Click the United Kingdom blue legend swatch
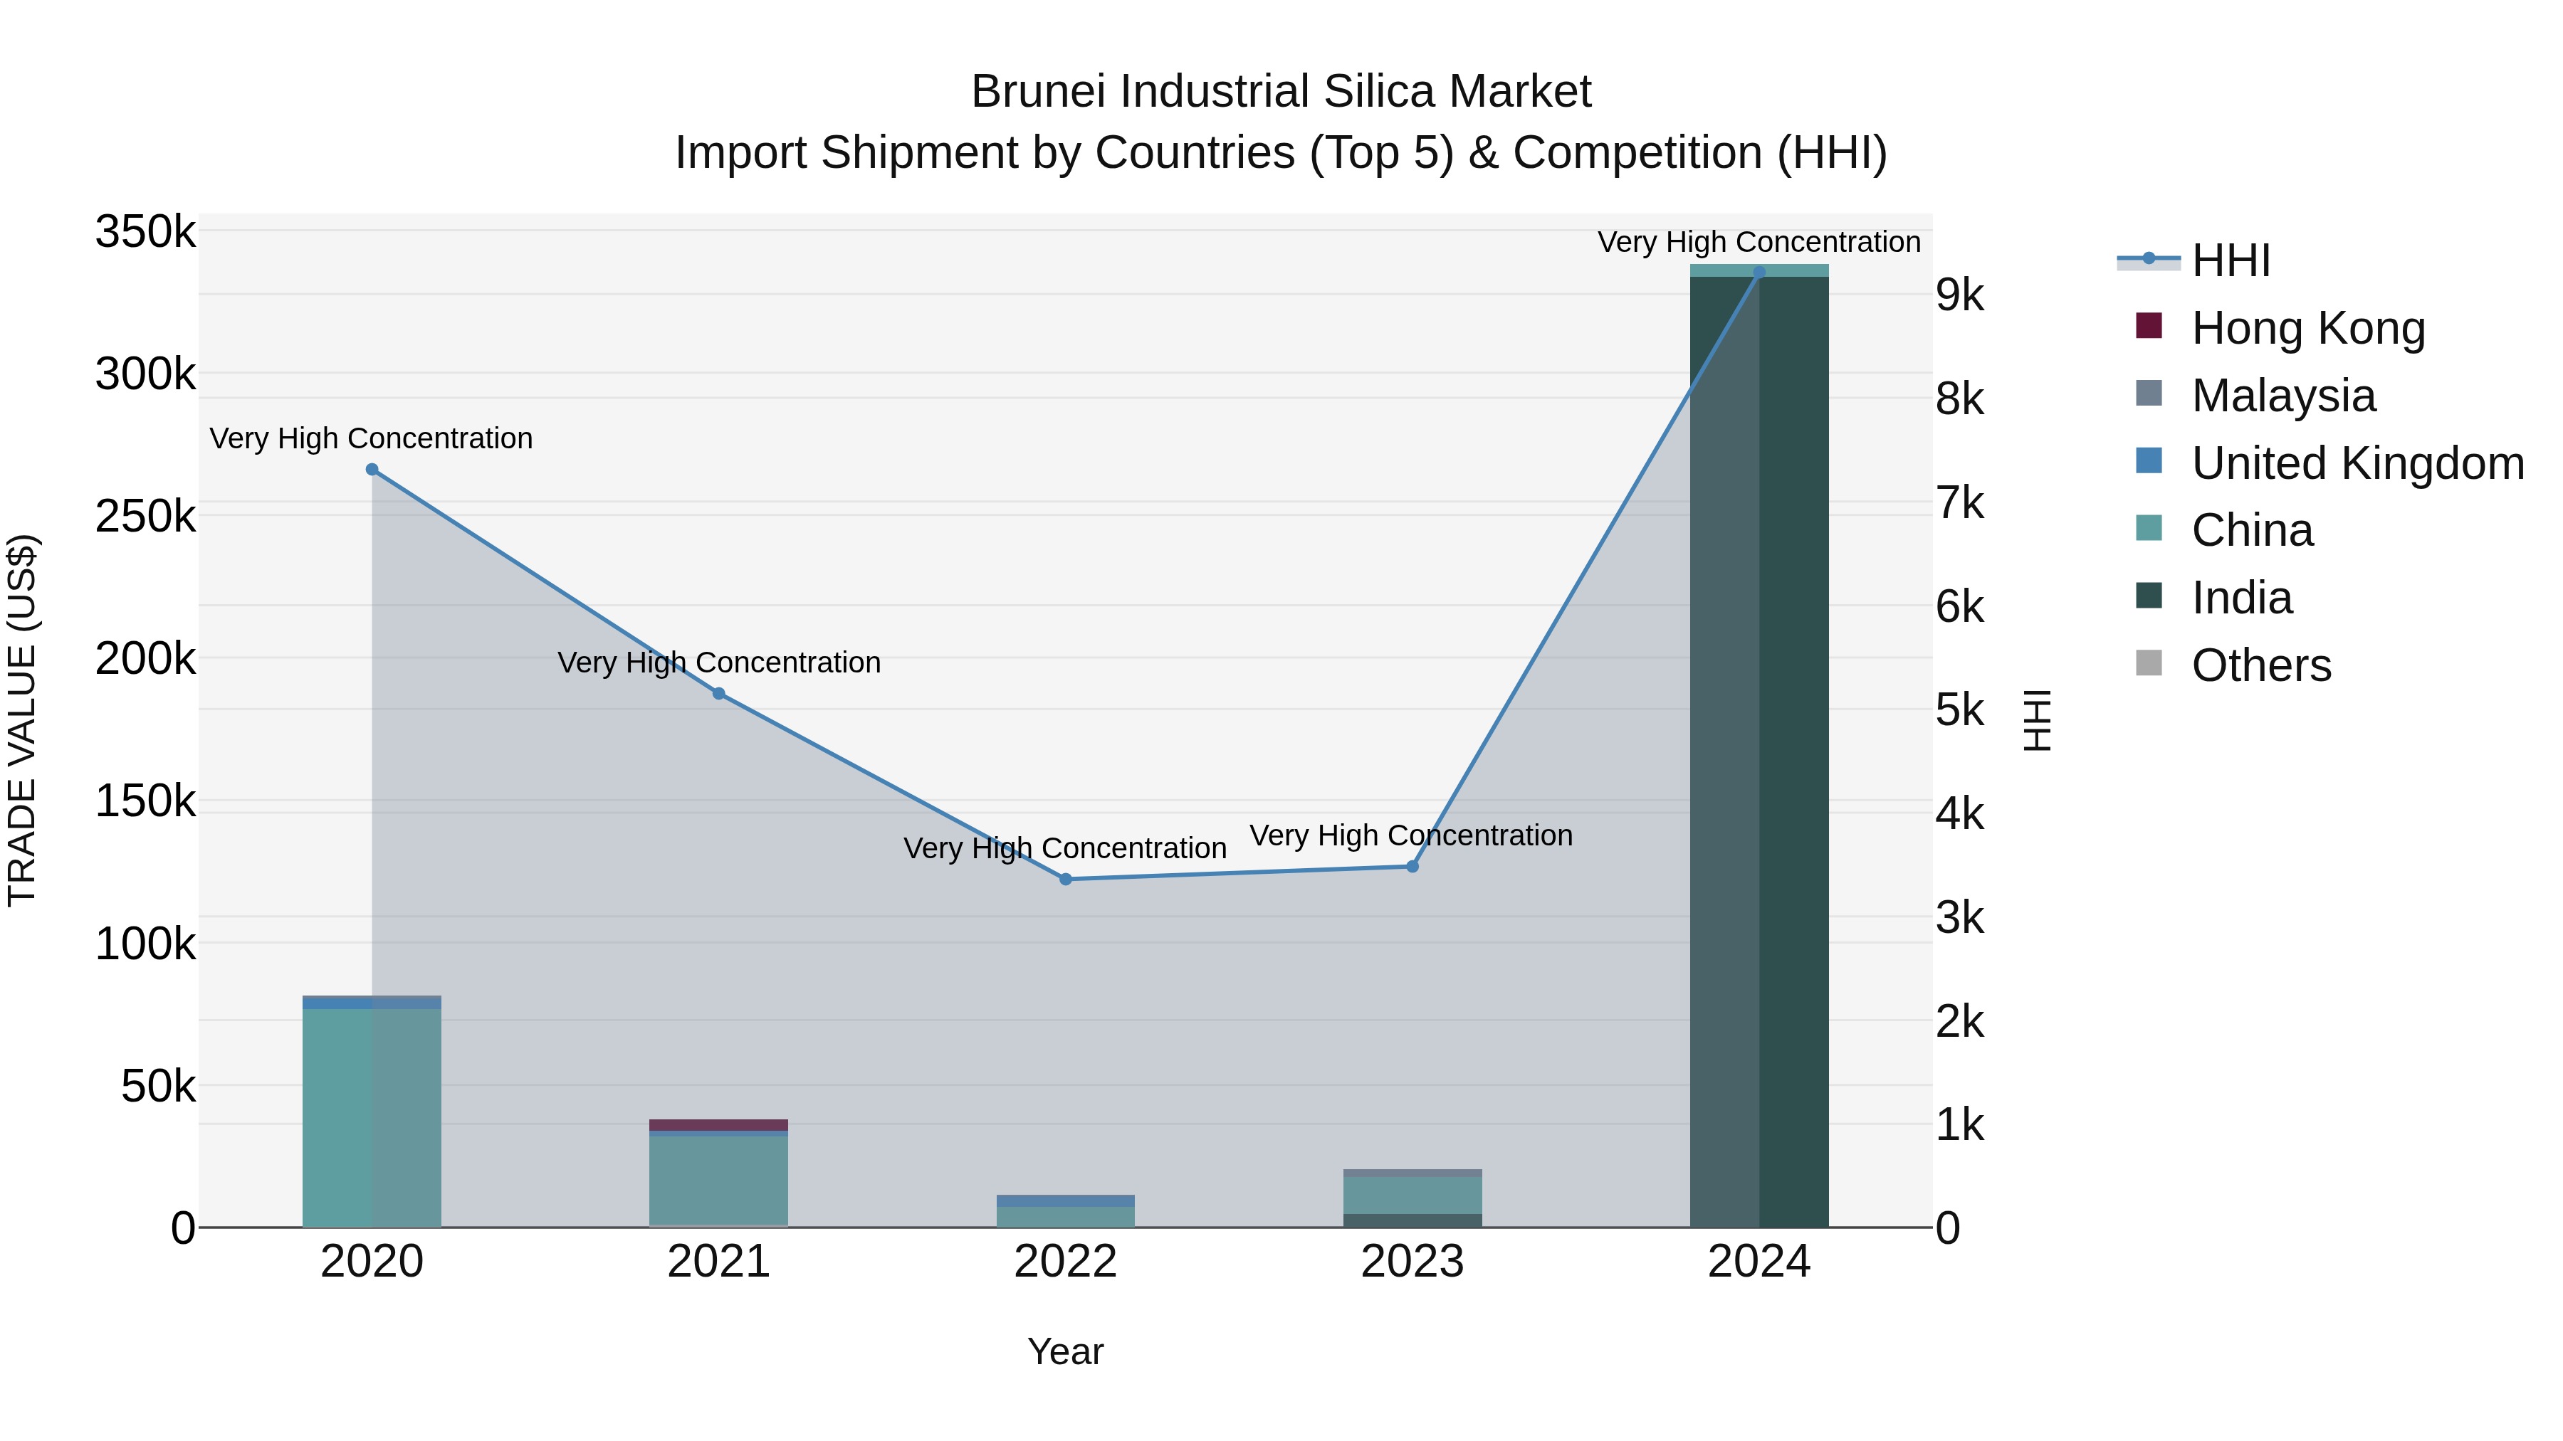This screenshot has width=2563, height=1441. [2149, 460]
